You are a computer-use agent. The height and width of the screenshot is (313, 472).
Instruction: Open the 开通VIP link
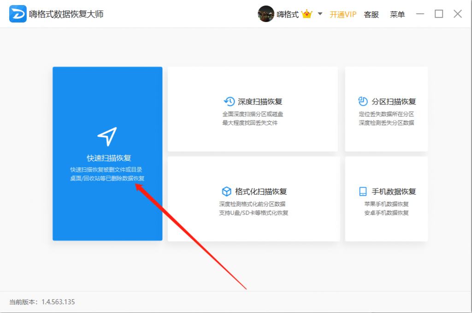pos(343,14)
